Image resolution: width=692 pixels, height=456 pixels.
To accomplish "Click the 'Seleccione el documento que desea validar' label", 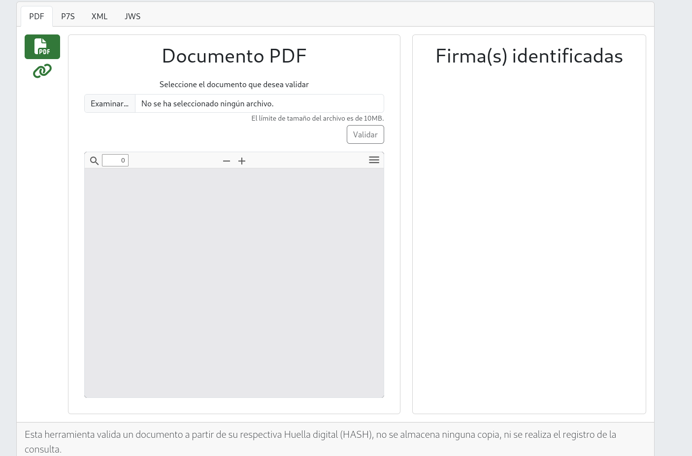I will 234,85.
